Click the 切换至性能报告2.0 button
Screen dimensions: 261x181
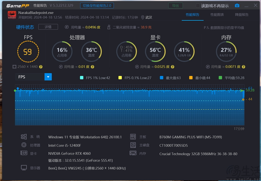click(x=97, y=6)
